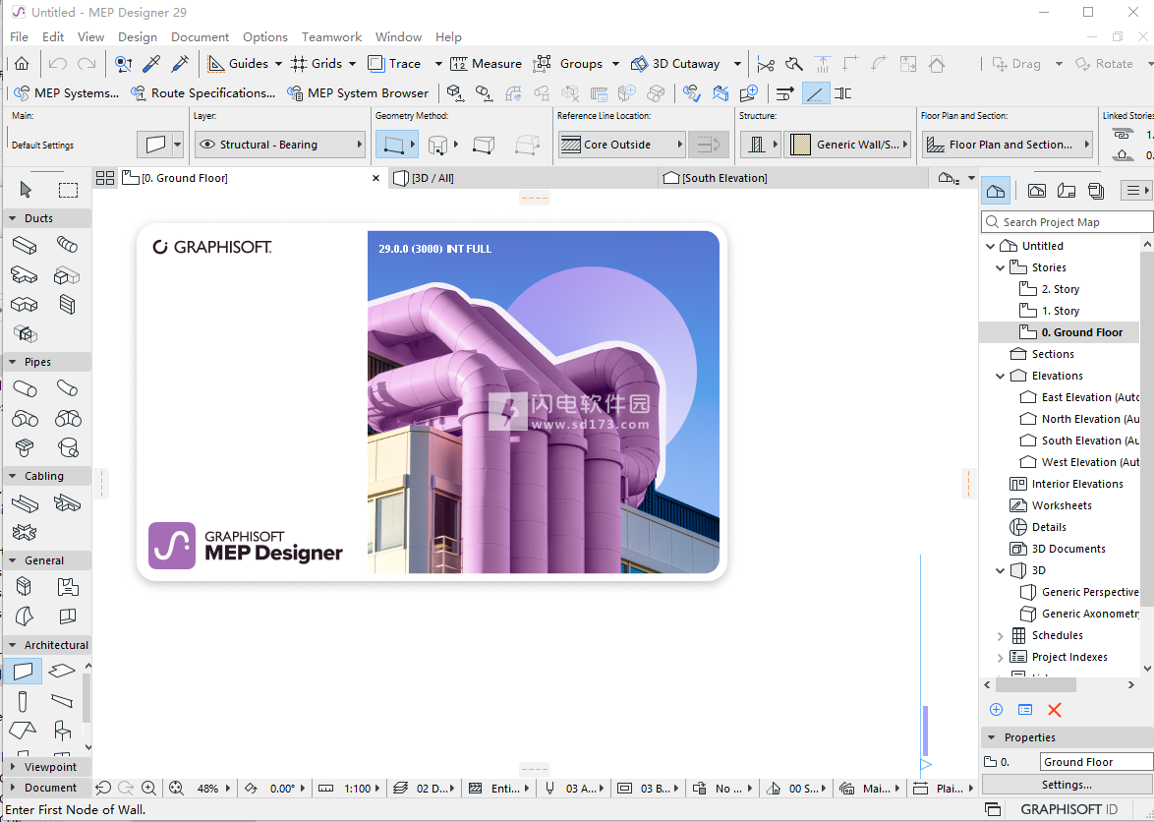Select the Wall tool in Architectural

coord(24,672)
